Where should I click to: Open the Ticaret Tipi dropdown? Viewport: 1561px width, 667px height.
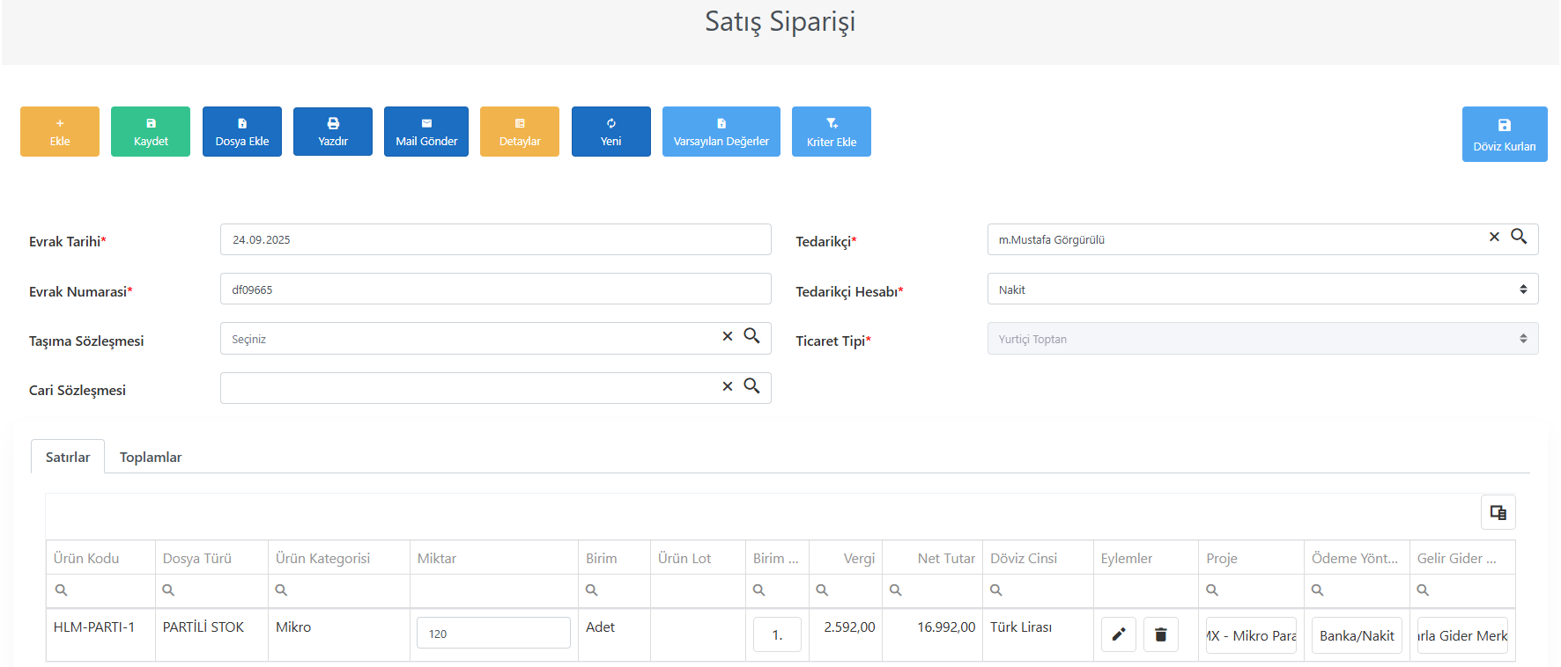(1262, 339)
